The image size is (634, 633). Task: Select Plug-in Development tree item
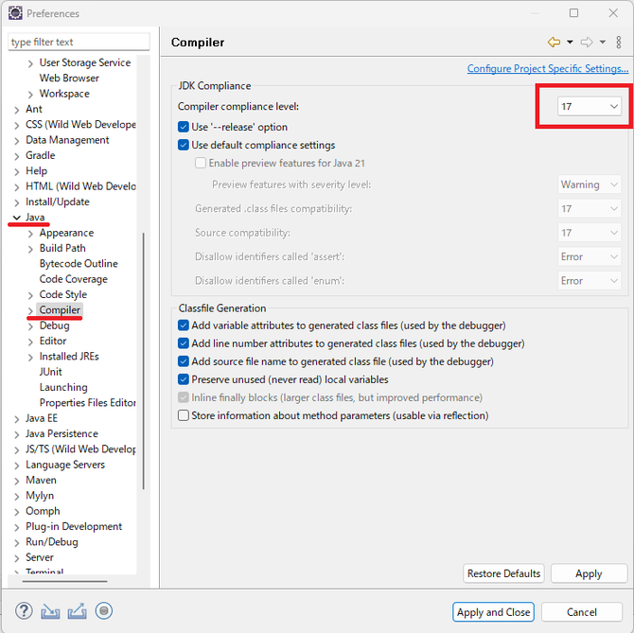pos(74,526)
